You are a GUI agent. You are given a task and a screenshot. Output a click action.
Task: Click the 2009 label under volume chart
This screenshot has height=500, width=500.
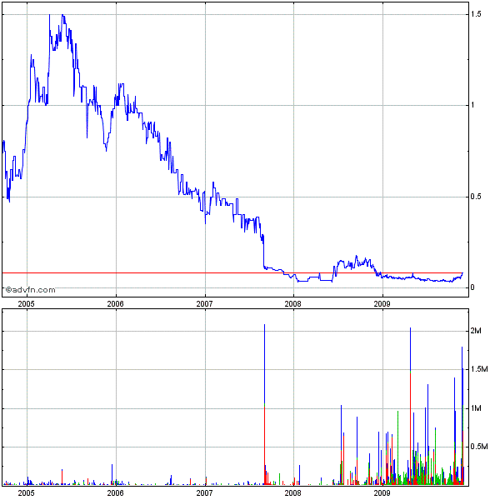coord(382,493)
